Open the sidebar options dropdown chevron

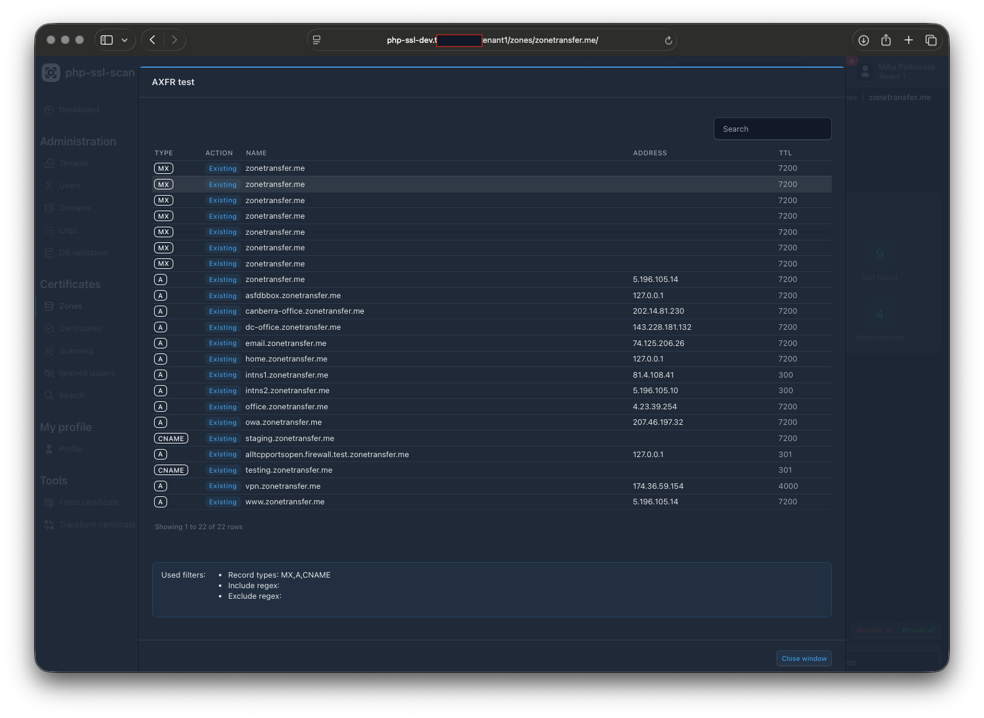tap(125, 40)
